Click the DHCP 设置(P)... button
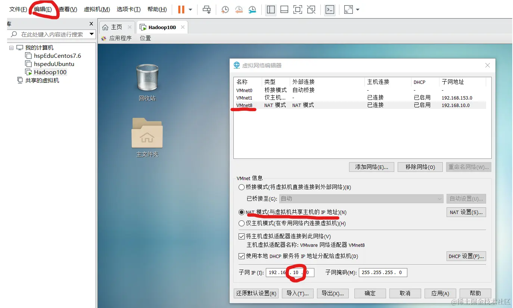The image size is (513, 308). (x=466, y=256)
